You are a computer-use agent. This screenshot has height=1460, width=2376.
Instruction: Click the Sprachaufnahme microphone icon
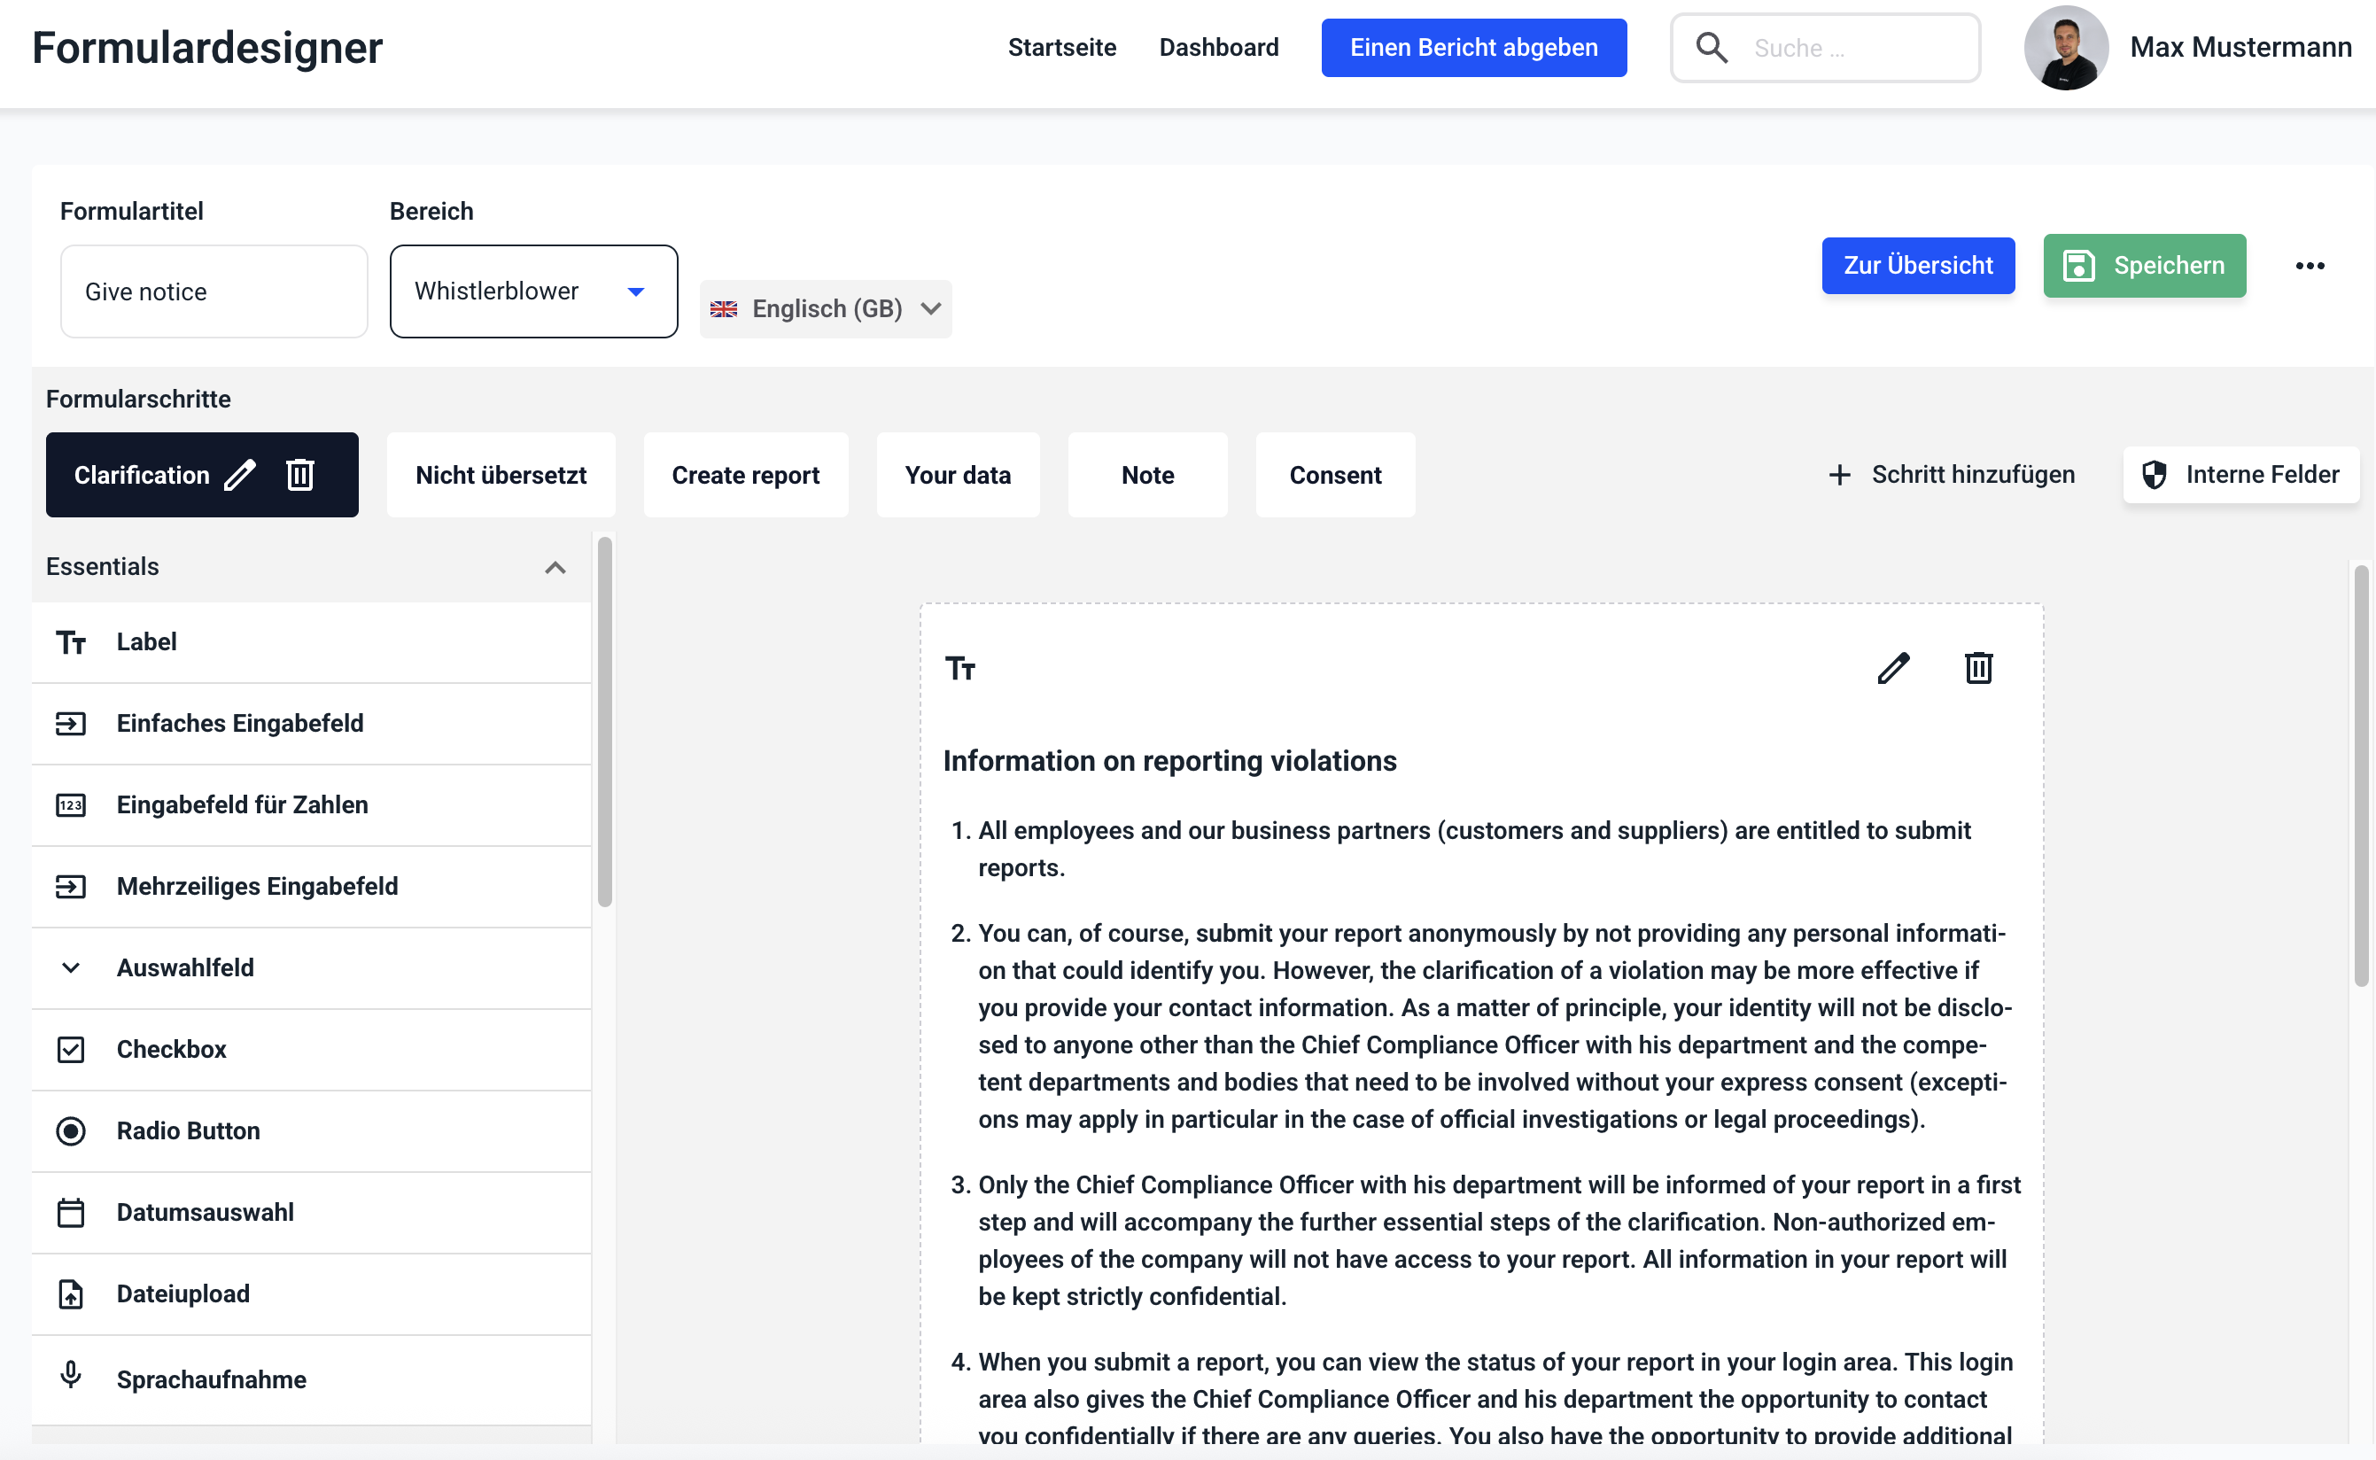71,1375
